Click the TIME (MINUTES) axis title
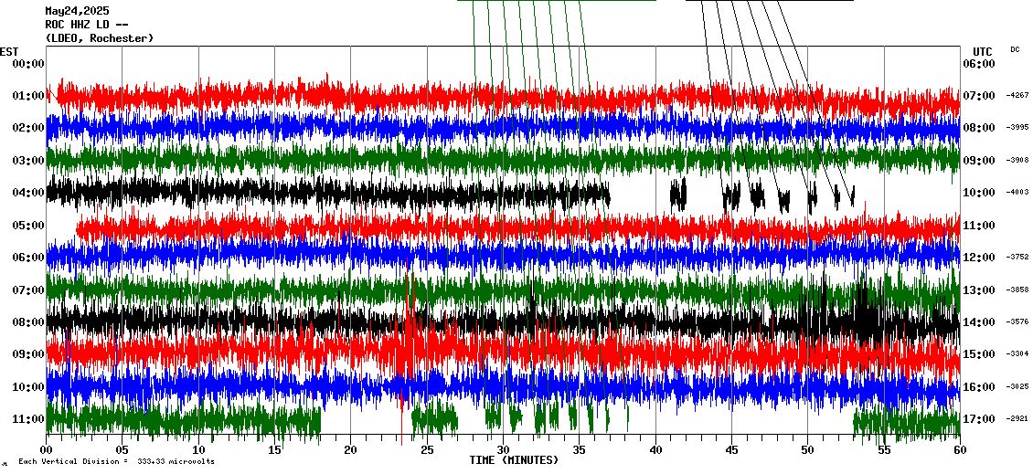This screenshot has width=1033, height=474. pos(514,460)
